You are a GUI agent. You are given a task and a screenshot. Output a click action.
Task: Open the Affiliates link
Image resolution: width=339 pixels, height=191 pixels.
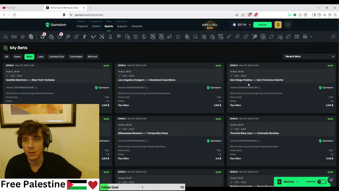click(81, 21)
